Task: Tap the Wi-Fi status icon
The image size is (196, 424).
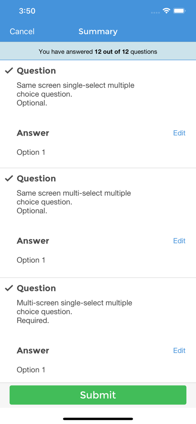Action: point(166,11)
